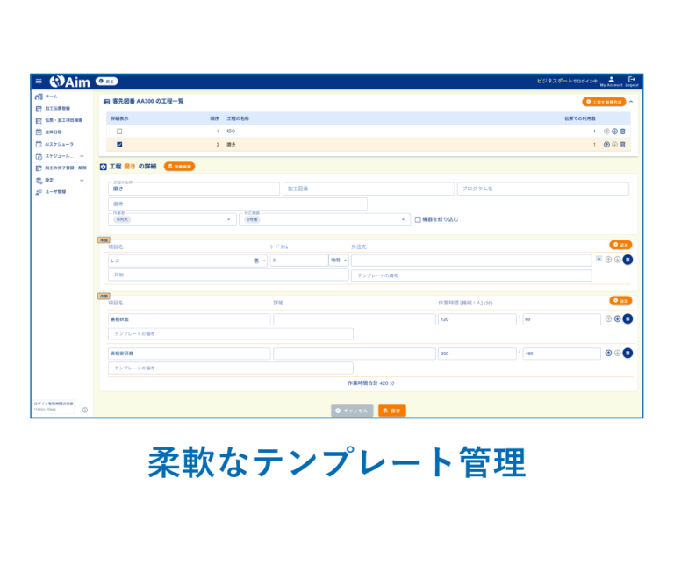Move the 切り process down with the arrow icon

(x=614, y=131)
